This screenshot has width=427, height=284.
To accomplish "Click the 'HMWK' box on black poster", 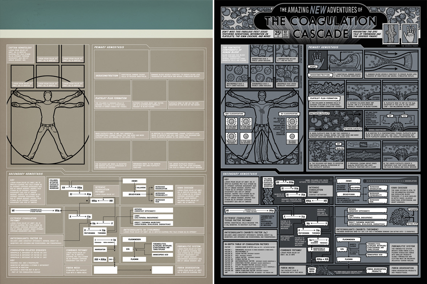I will pyautogui.click(x=348, y=181).
